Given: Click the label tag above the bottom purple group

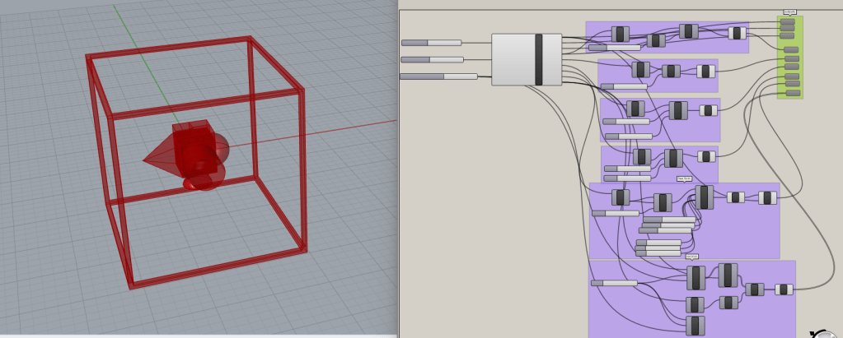Looking at the screenshot, I should [x=691, y=257].
